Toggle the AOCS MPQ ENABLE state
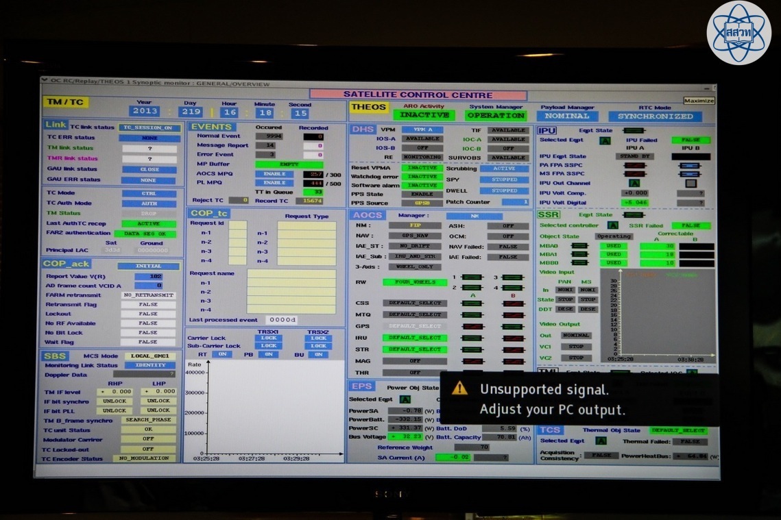 (274, 174)
